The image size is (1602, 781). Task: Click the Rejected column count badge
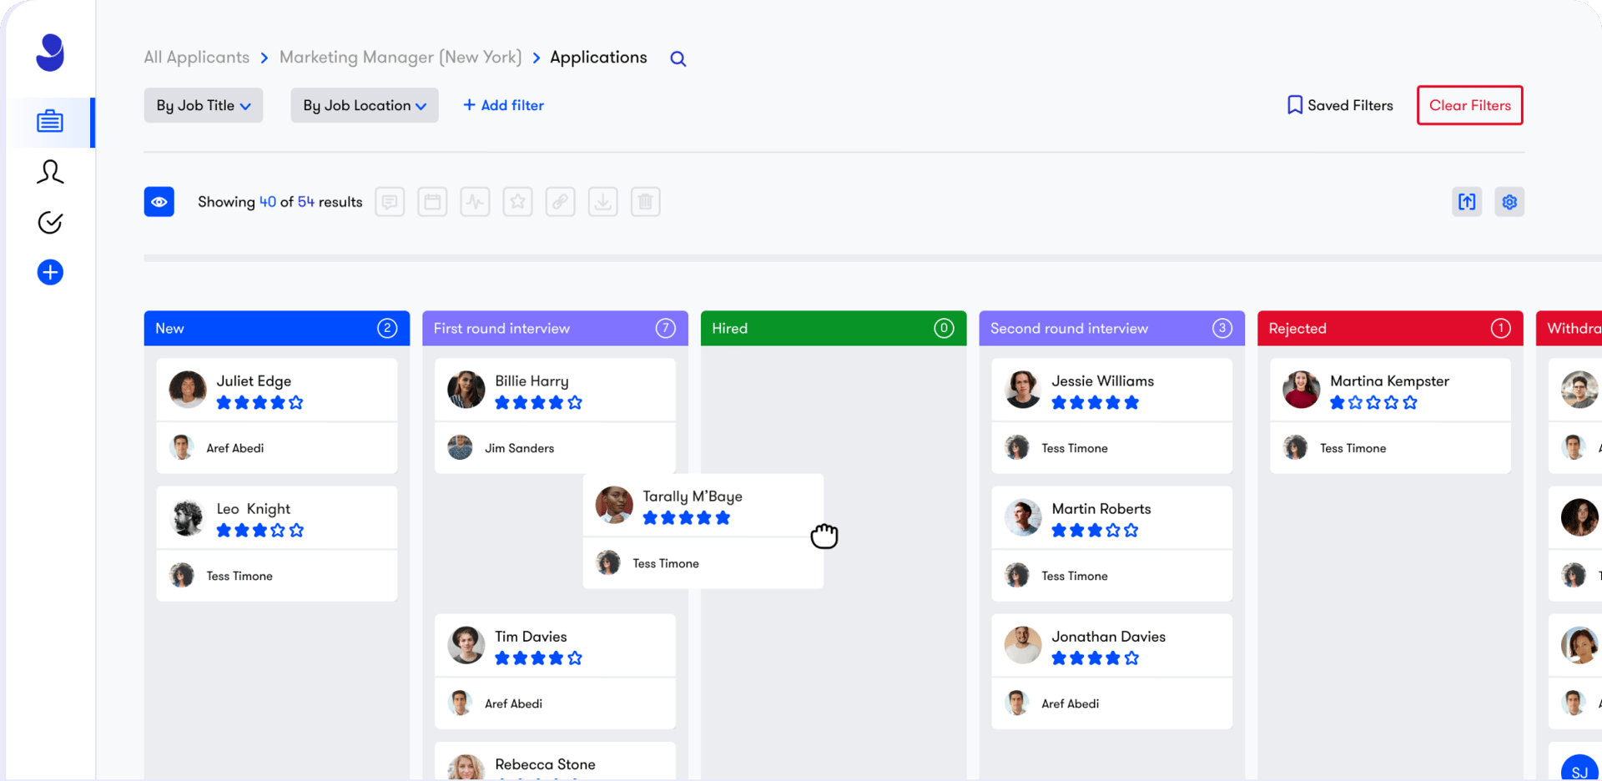pos(1501,329)
